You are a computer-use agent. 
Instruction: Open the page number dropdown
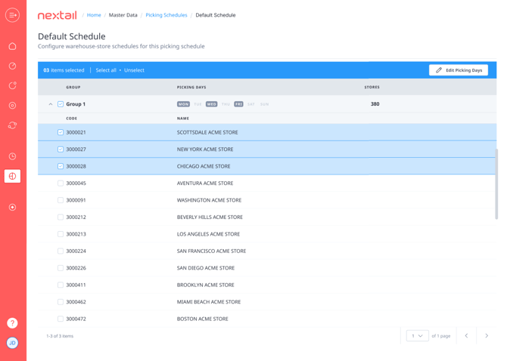tap(418, 336)
